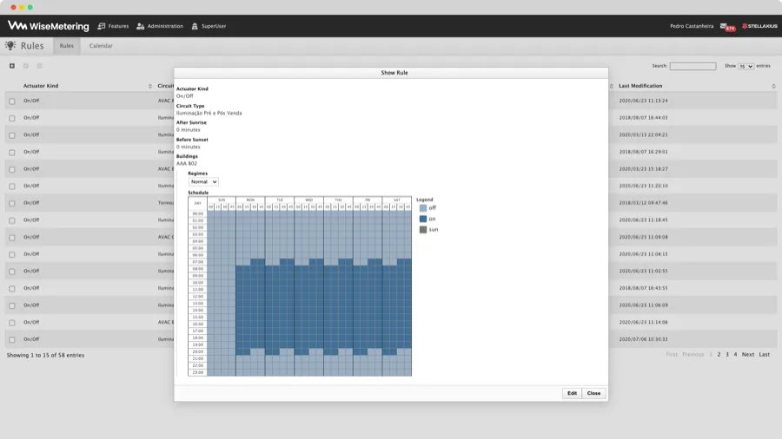This screenshot has width=782, height=439.
Task: Click the Show Rule dialog title bar
Action: click(391, 73)
